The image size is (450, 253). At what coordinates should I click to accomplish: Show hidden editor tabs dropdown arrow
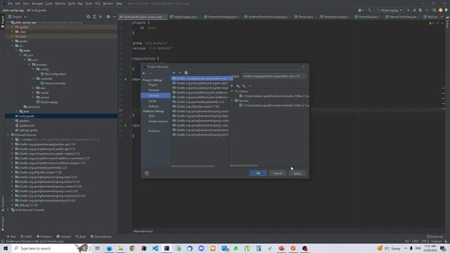coord(442,17)
